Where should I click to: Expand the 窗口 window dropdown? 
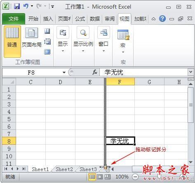[103, 40]
